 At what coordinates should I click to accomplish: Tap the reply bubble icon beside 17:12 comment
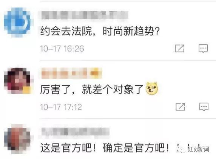(x=204, y=107)
